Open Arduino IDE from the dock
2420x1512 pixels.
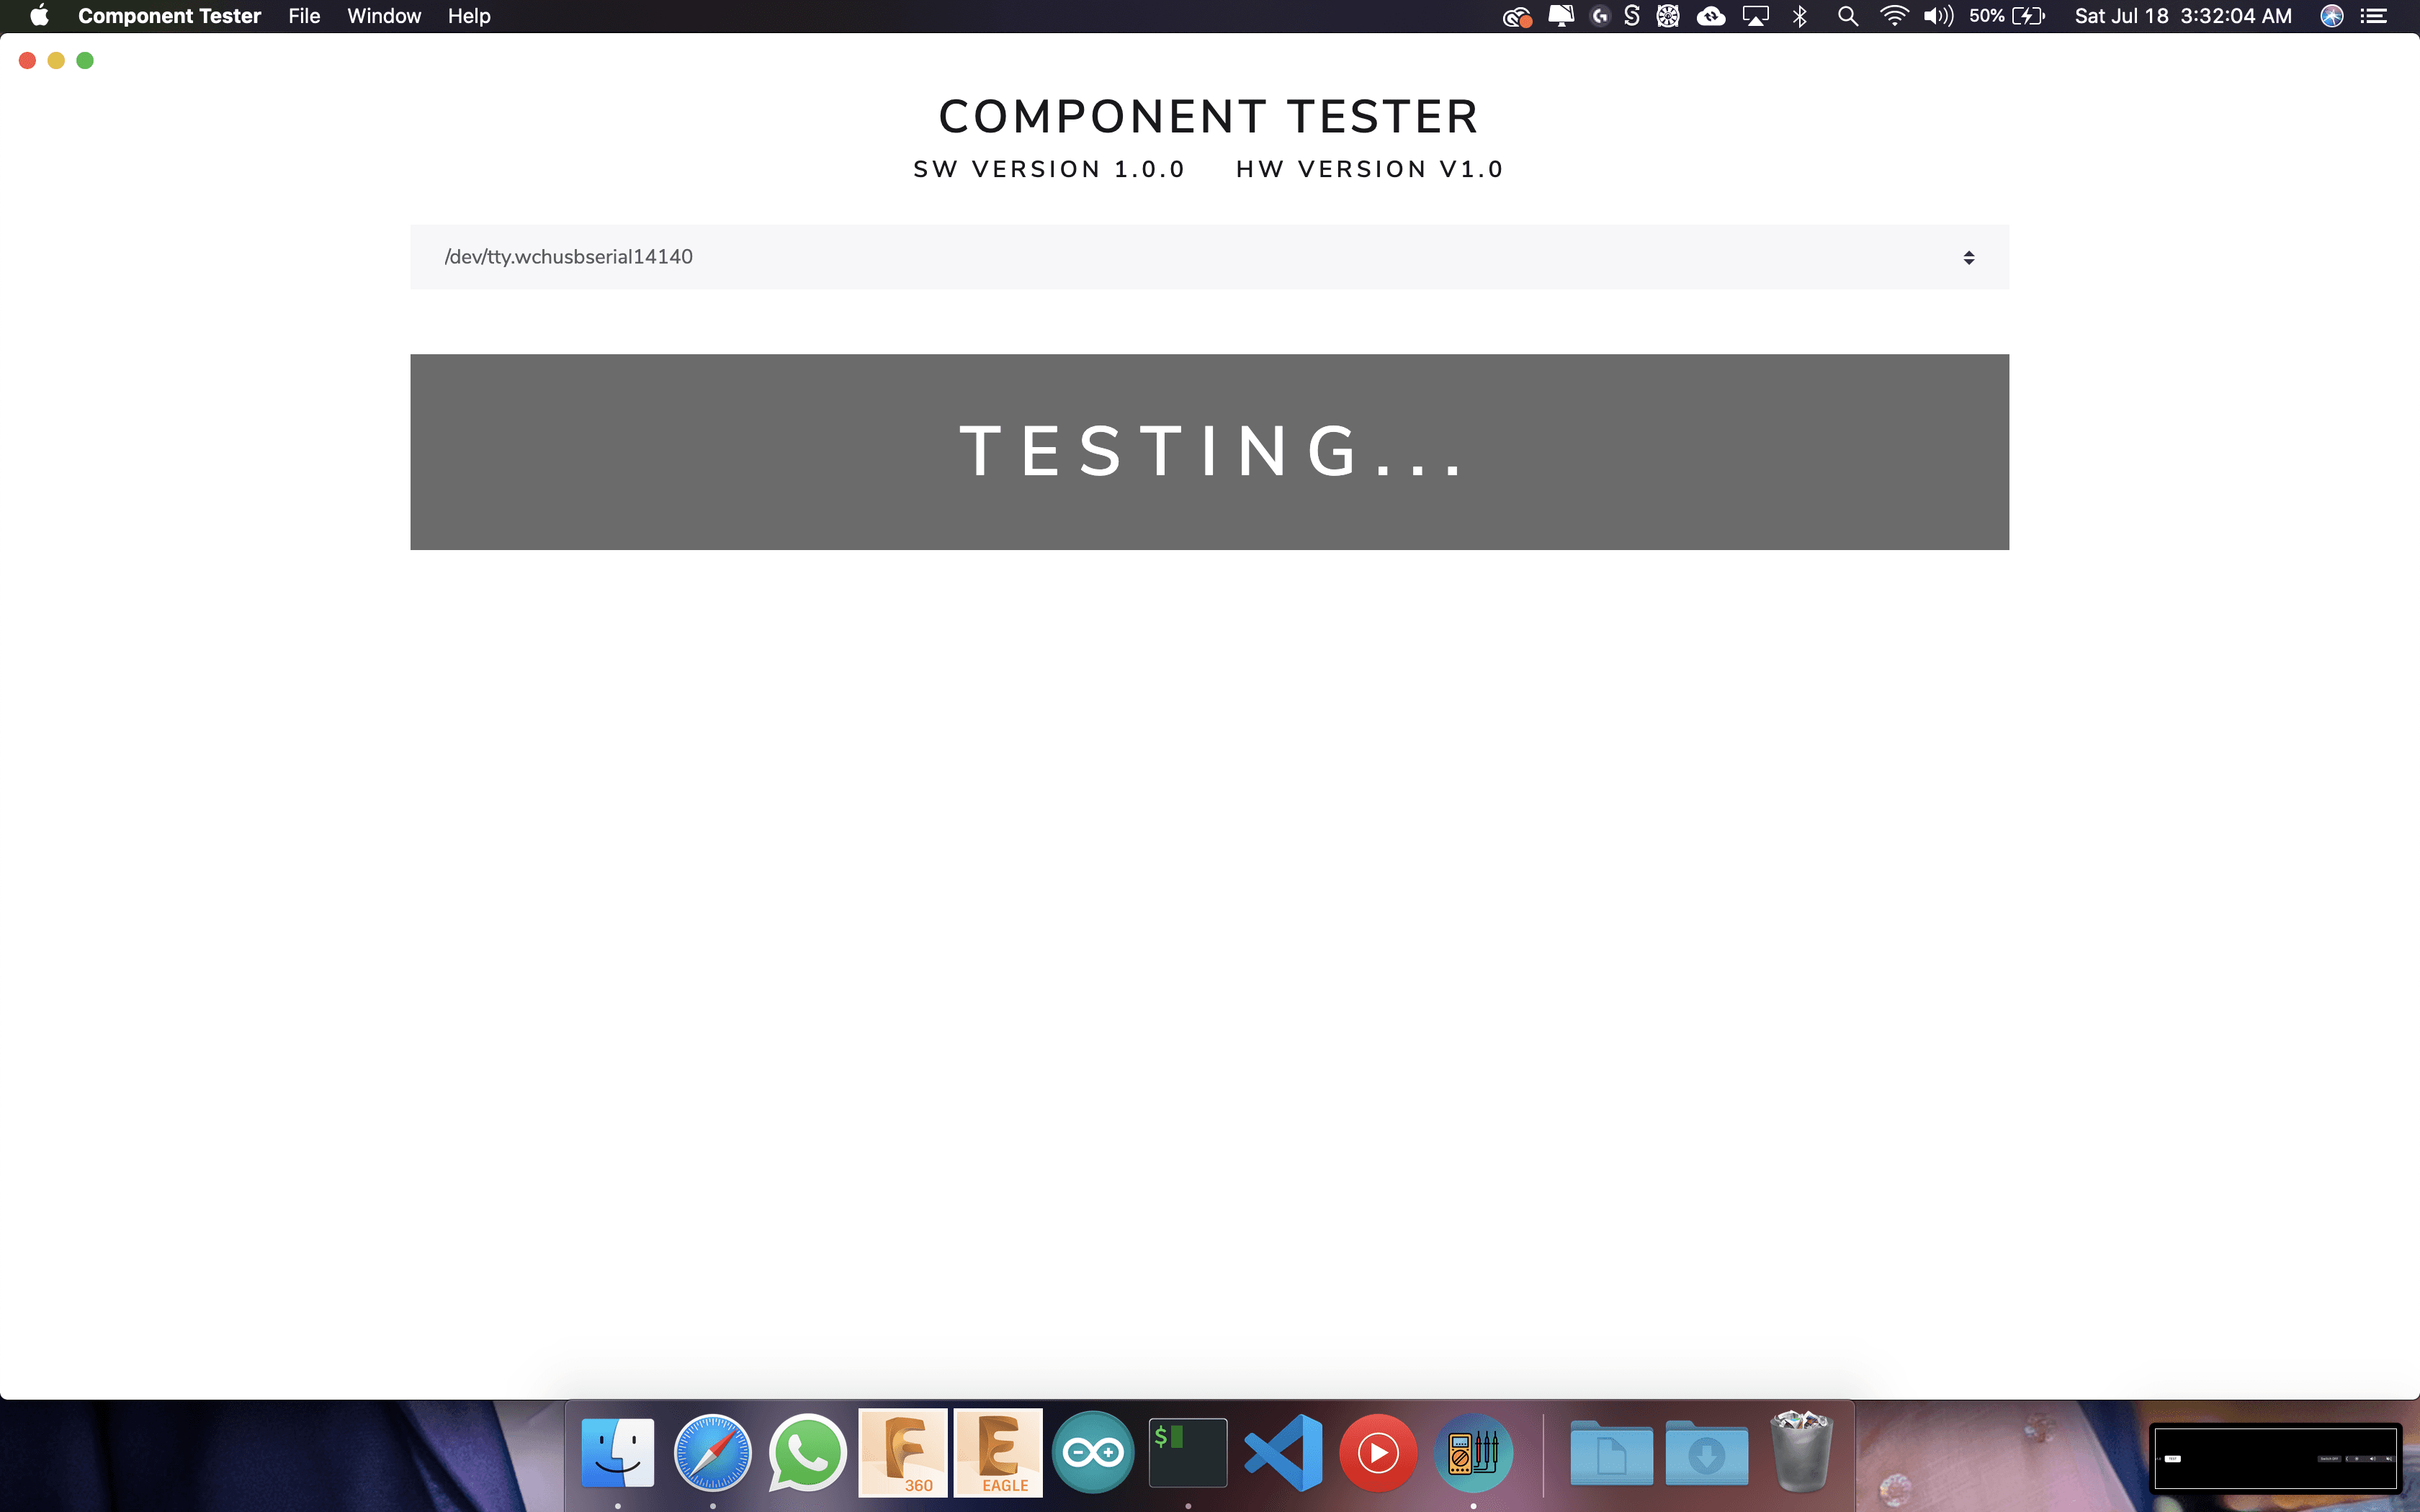[x=1093, y=1451]
